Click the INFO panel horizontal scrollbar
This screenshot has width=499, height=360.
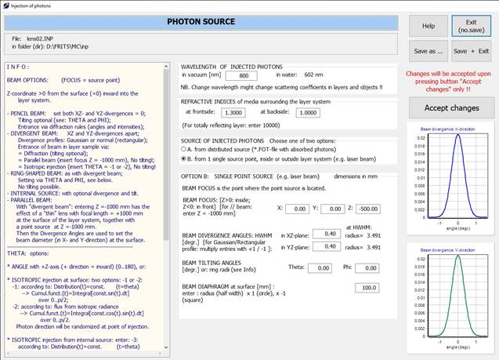click(84, 353)
